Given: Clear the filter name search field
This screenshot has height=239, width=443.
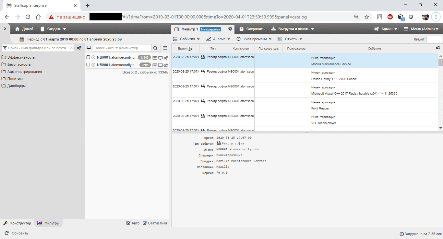Looking at the screenshot, I should [x=71, y=48].
